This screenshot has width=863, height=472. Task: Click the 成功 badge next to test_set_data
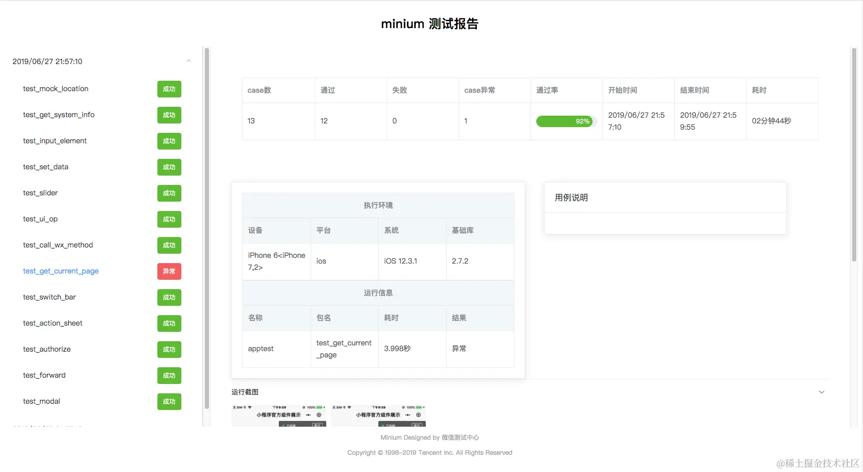point(169,167)
